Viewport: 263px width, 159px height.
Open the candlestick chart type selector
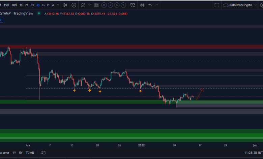(64, 5)
